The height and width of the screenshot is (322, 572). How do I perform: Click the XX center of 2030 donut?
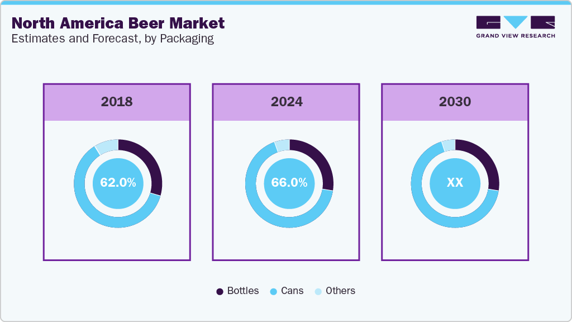(x=455, y=183)
